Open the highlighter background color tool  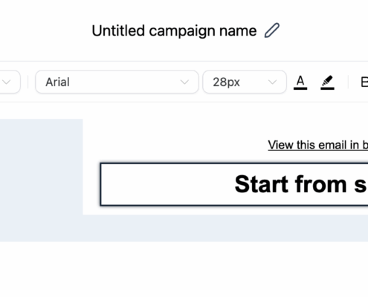pyautogui.click(x=327, y=82)
